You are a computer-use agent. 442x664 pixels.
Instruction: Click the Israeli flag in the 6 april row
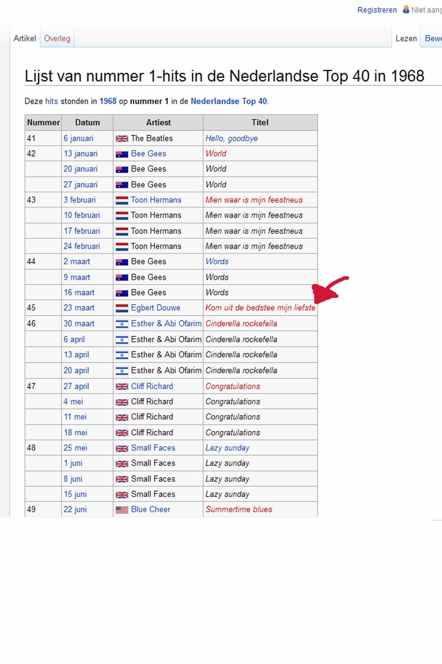click(122, 339)
